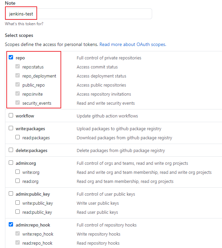222x248 pixels.
Task: Tick the read:packages checkbox
Action: (17, 137)
